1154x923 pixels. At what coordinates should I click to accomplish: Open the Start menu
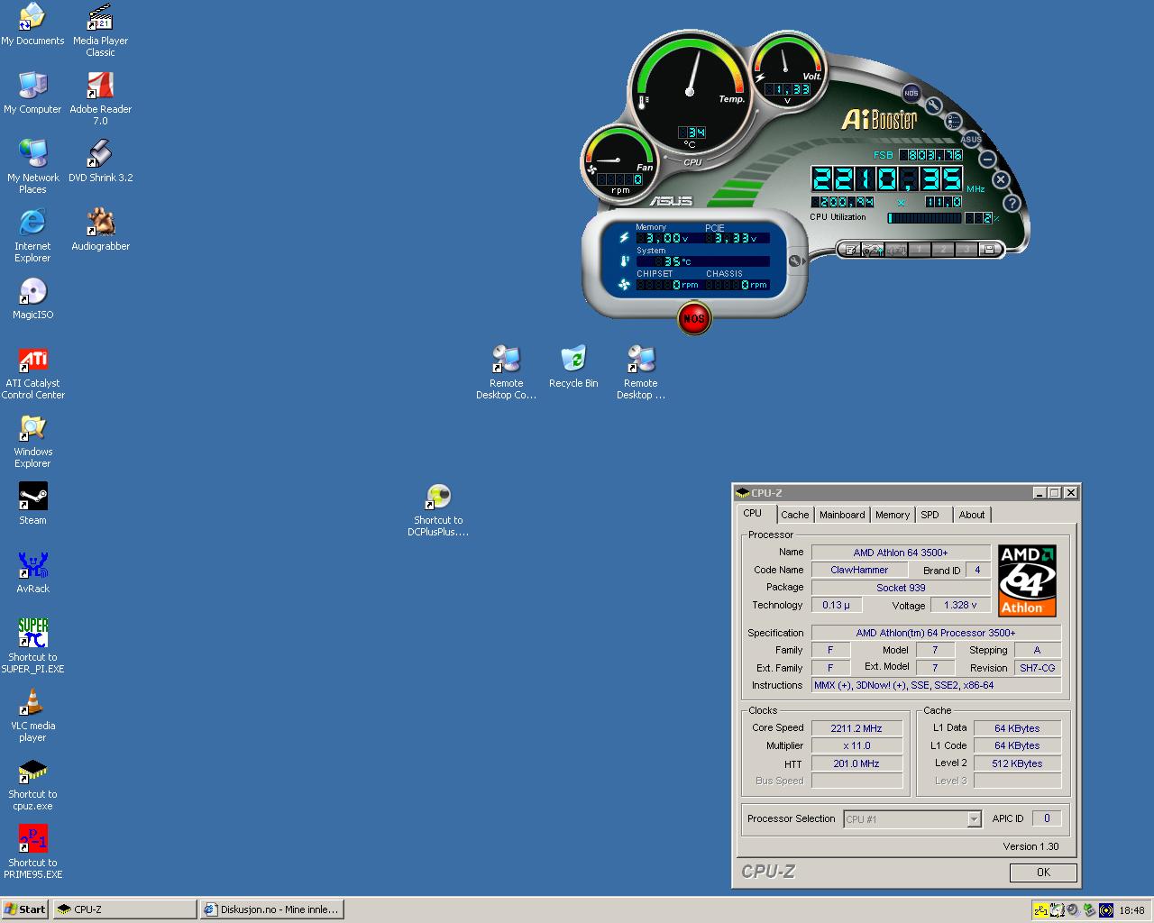pos(25,909)
